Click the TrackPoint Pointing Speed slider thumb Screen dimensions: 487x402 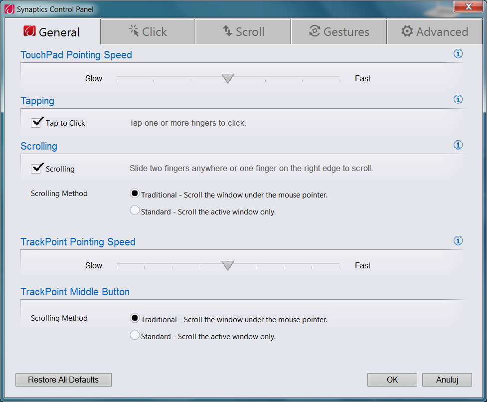[x=228, y=265]
